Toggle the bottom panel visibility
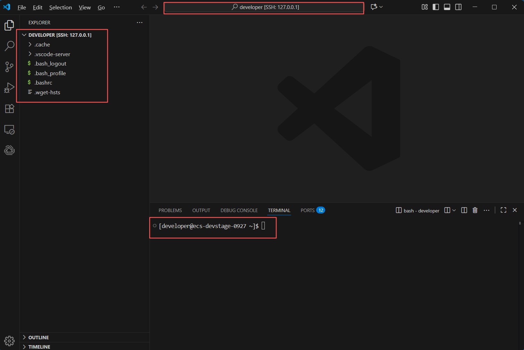 point(447,7)
